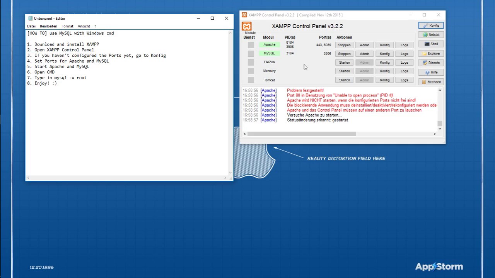Stop the Apache module
495x278 pixels.
click(344, 45)
